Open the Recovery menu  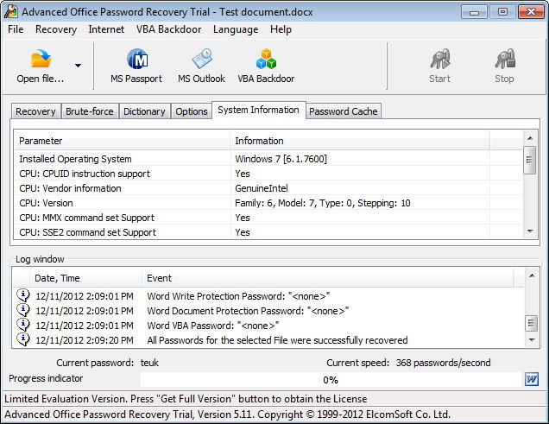point(56,29)
